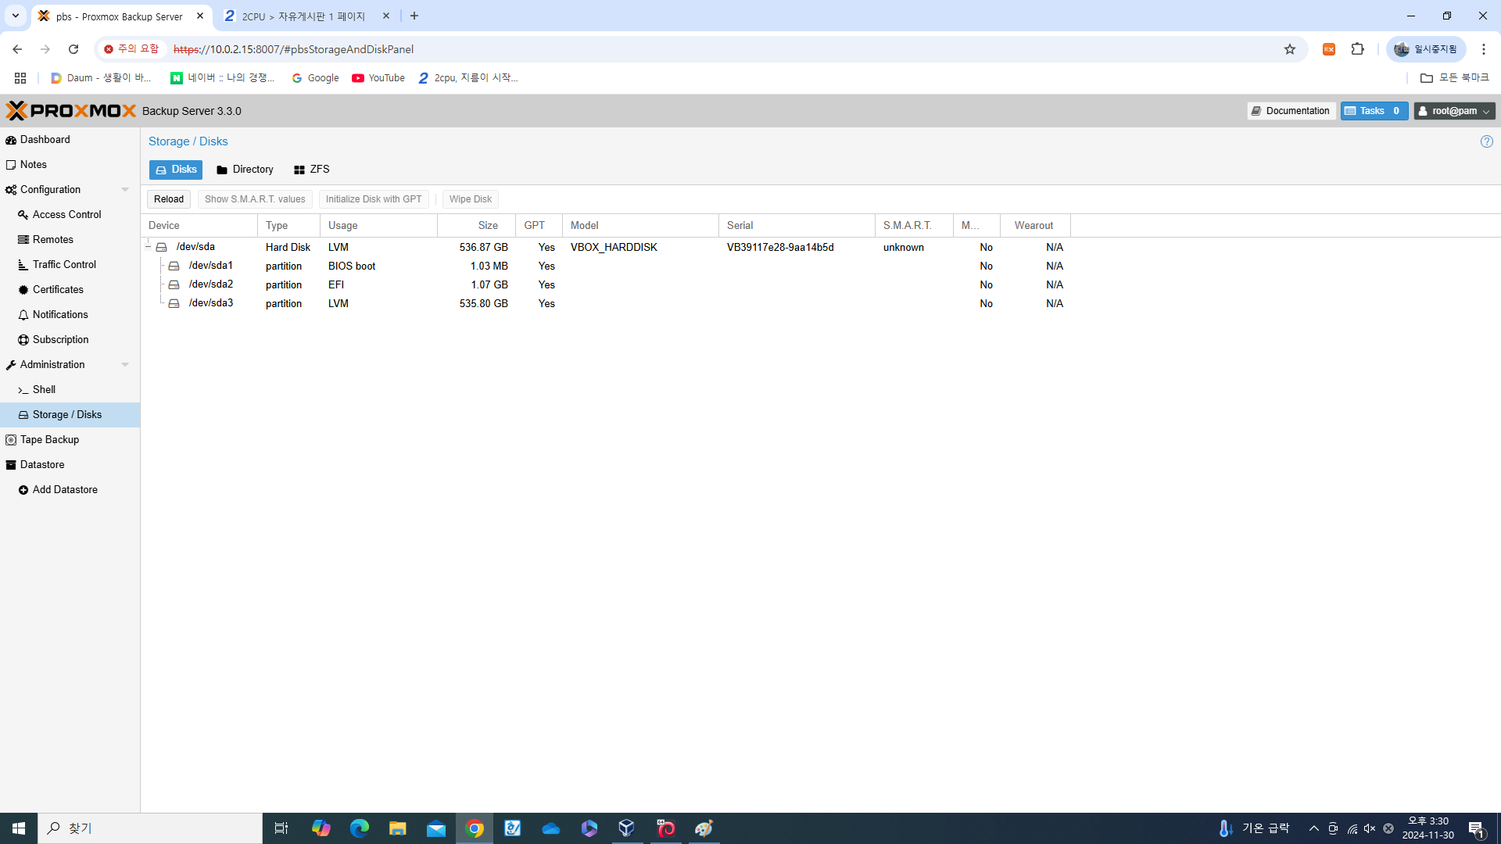This screenshot has height=844, width=1501.
Task: Select the /dev/sda2 partition row
Action: tap(606, 284)
